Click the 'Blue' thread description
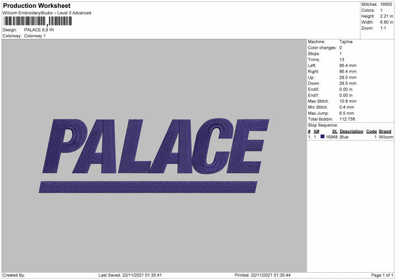 [344, 137]
